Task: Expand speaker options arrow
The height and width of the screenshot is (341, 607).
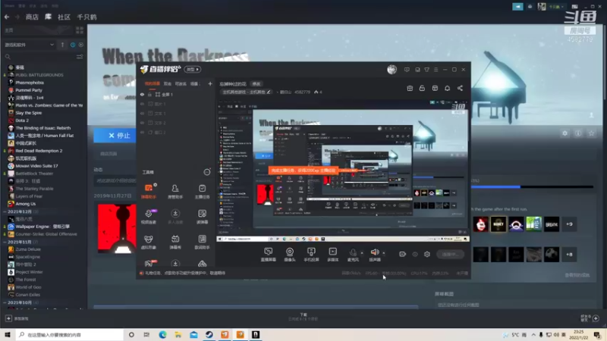Action: coord(384,253)
